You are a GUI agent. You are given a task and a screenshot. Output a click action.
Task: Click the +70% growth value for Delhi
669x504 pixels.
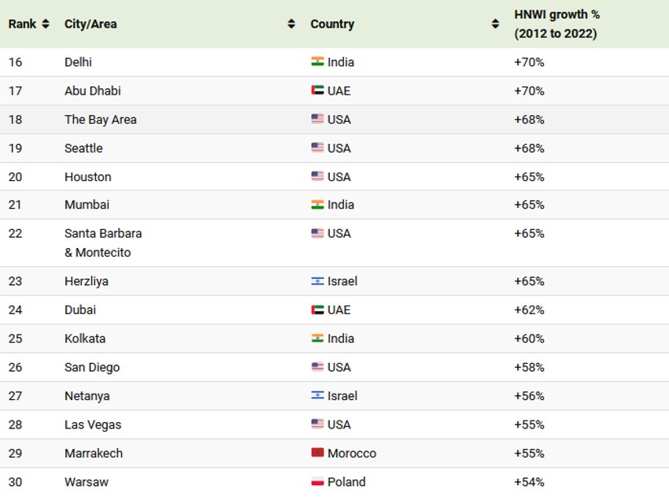(529, 62)
